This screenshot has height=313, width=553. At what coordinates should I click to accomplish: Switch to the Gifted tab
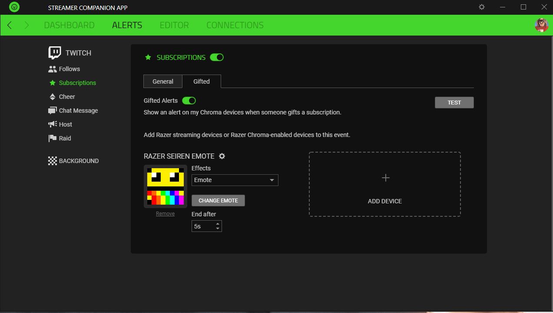tap(202, 82)
